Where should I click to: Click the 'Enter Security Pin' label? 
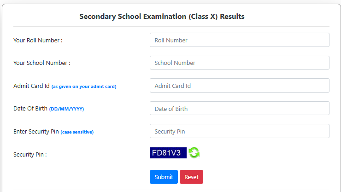[x=36, y=132]
